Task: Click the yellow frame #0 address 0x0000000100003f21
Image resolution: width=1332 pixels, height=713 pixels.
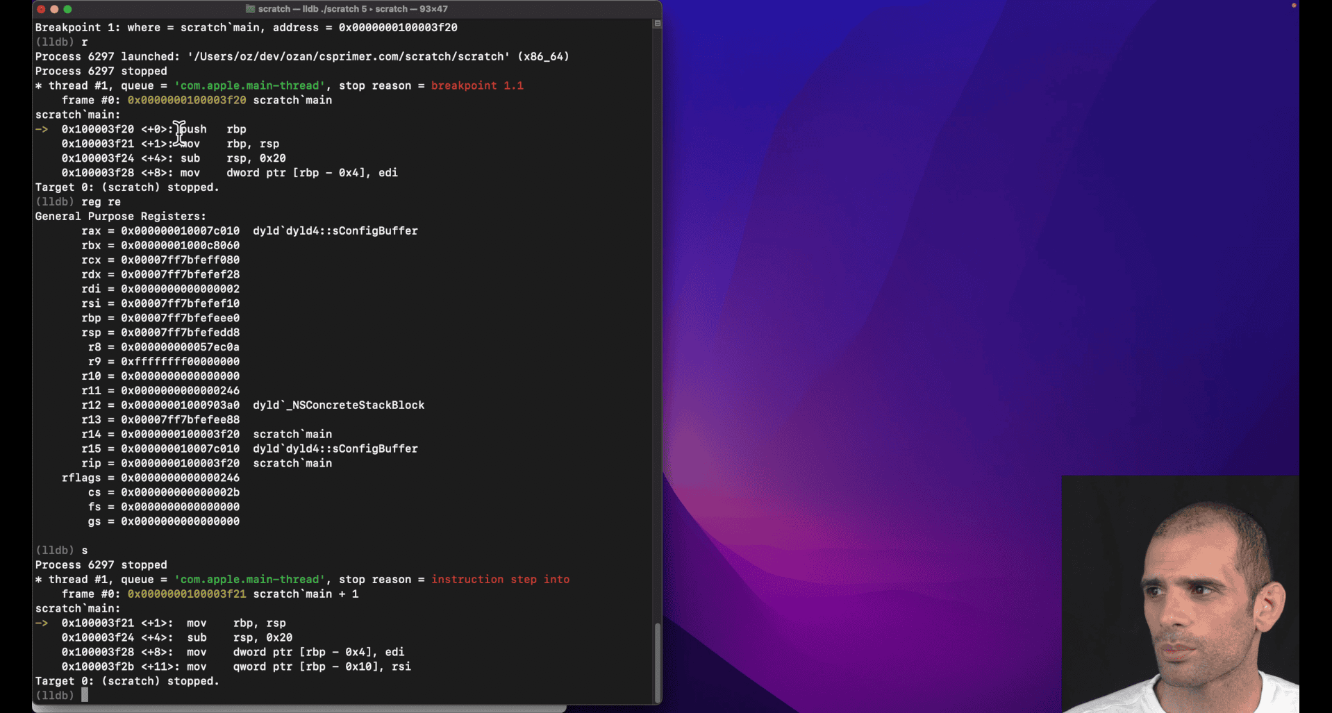Action: [186, 594]
